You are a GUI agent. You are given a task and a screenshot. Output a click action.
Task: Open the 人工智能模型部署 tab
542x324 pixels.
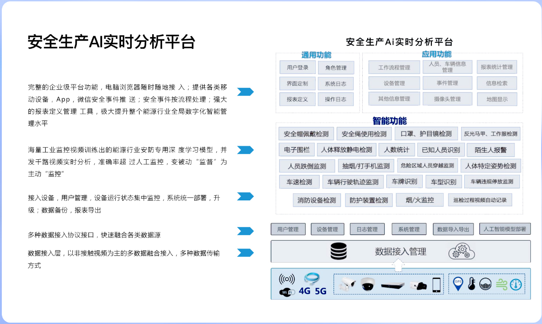click(505, 229)
